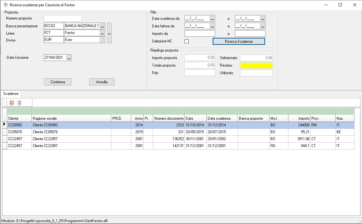Open the Data Cessione date picker

(x=69, y=58)
